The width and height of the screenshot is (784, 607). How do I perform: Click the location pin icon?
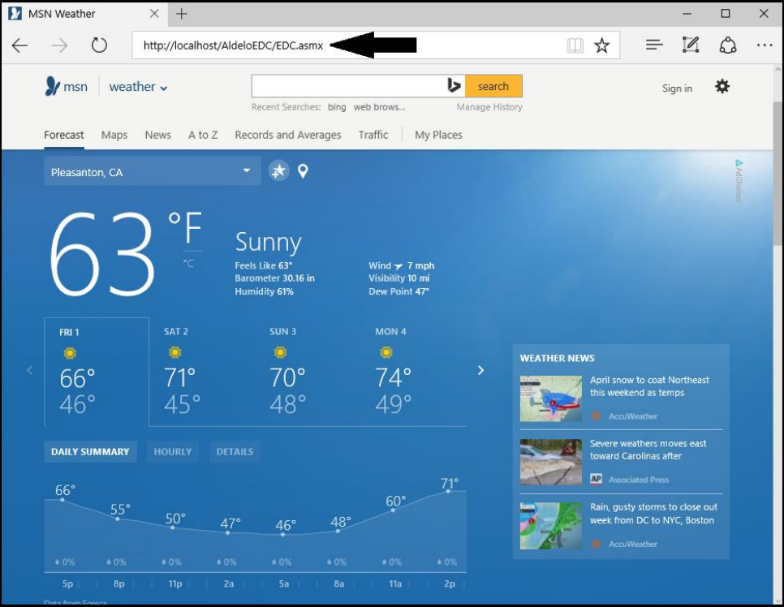click(303, 171)
